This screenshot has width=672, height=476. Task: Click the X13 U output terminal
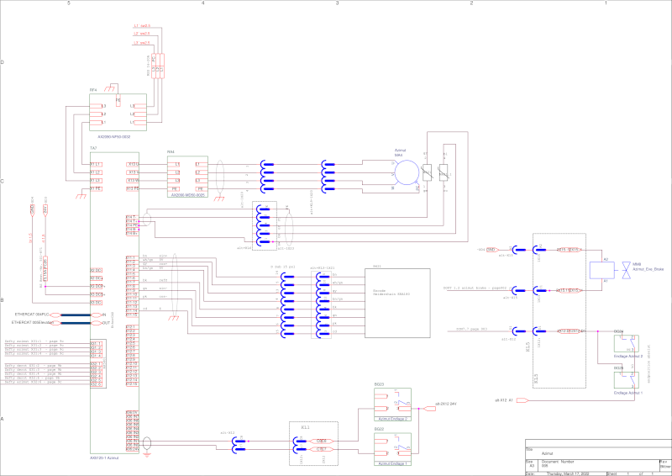[133, 164]
